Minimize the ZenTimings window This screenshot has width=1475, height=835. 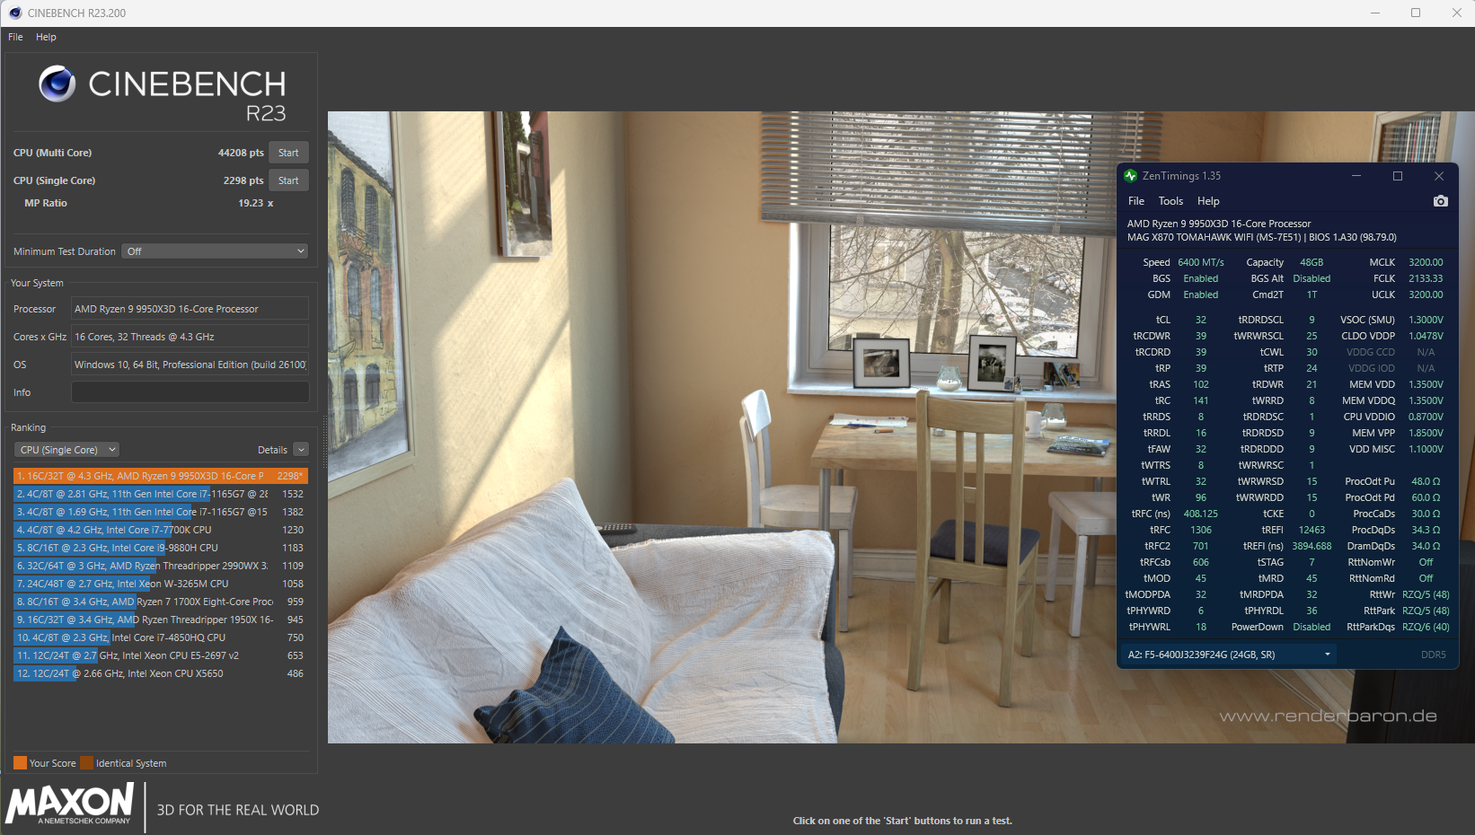tap(1356, 176)
